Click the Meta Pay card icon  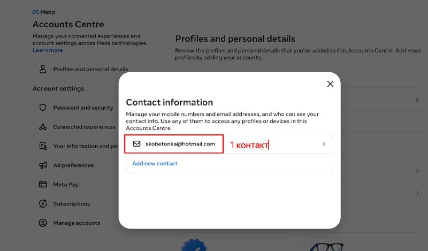(43, 184)
